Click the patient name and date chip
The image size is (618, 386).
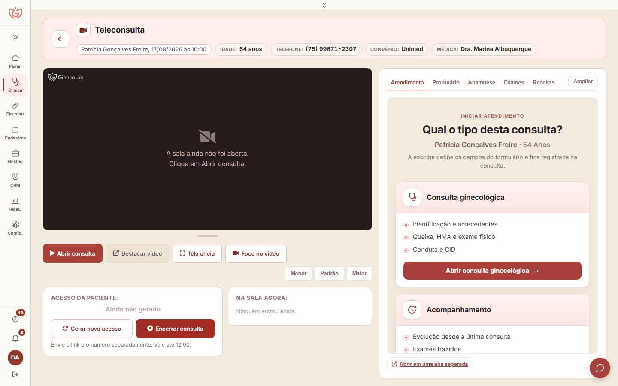tap(144, 49)
